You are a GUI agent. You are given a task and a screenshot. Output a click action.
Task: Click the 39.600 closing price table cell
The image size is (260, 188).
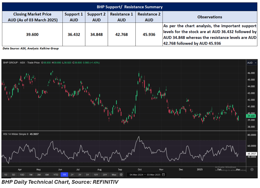pyautogui.click(x=32, y=35)
